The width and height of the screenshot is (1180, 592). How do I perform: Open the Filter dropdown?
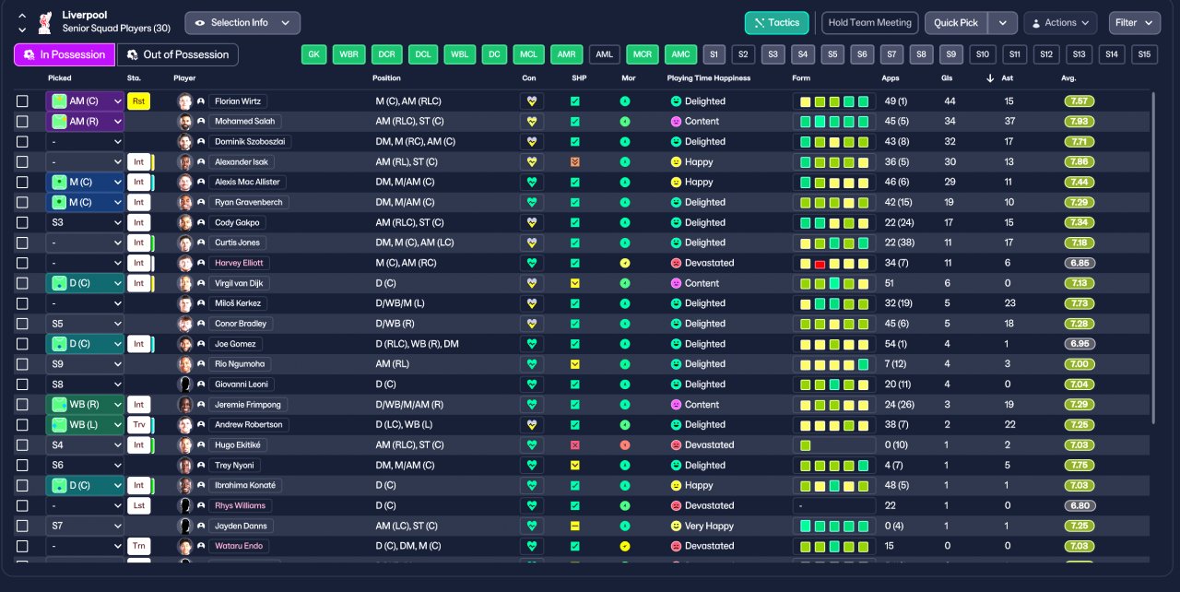(1134, 23)
